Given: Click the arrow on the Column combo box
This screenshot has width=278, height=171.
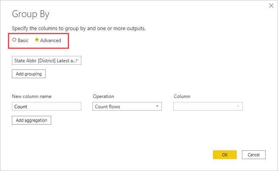Looking at the screenshot, I should point(238,106).
